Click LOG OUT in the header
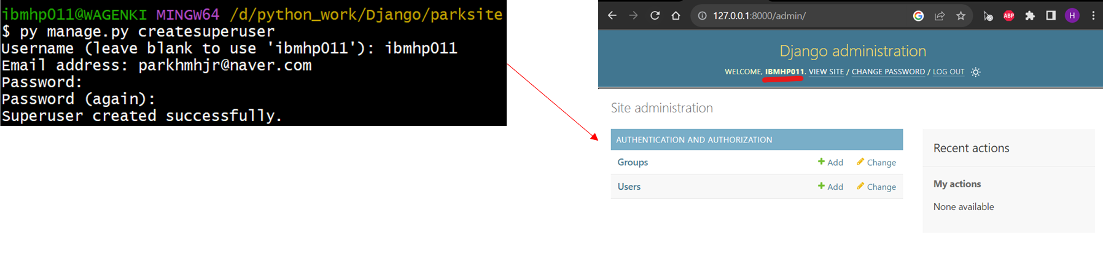 (x=948, y=72)
